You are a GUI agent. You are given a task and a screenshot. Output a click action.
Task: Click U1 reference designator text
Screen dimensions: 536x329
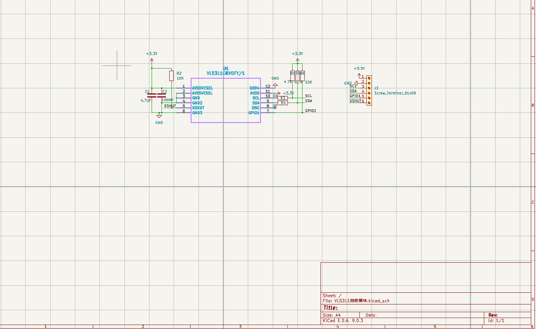pyautogui.click(x=226, y=69)
